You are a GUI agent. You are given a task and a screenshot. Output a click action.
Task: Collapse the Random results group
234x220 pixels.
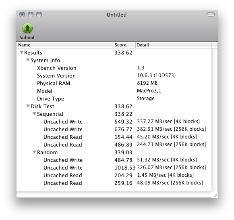pyautogui.click(x=34, y=152)
